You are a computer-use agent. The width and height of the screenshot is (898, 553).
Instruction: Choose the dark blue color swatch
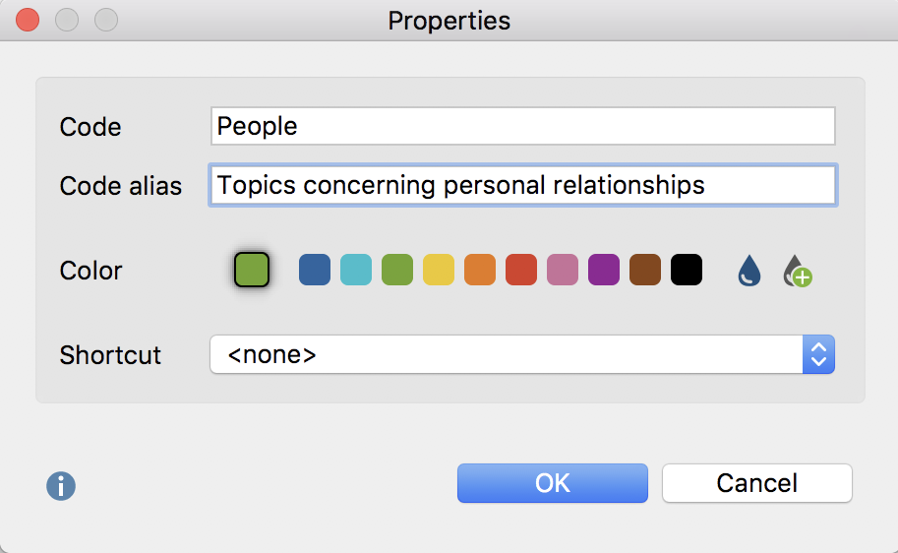[x=315, y=270]
